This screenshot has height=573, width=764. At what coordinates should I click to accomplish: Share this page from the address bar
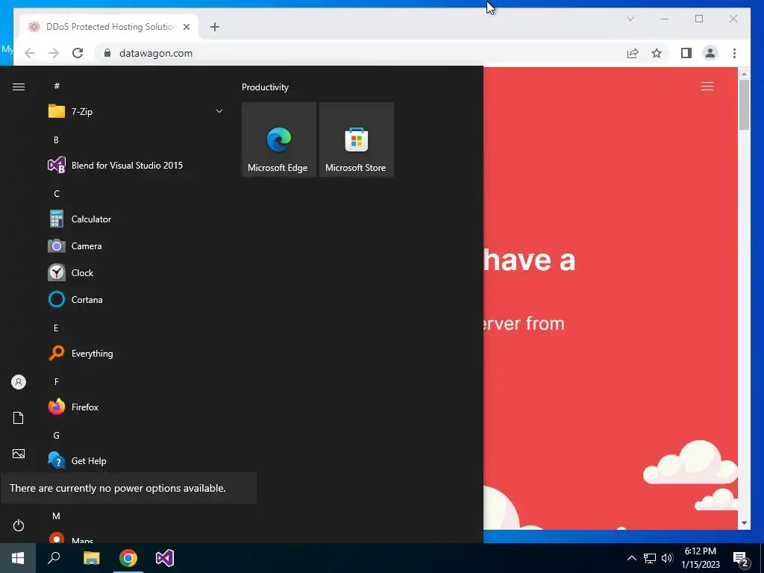(x=633, y=53)
